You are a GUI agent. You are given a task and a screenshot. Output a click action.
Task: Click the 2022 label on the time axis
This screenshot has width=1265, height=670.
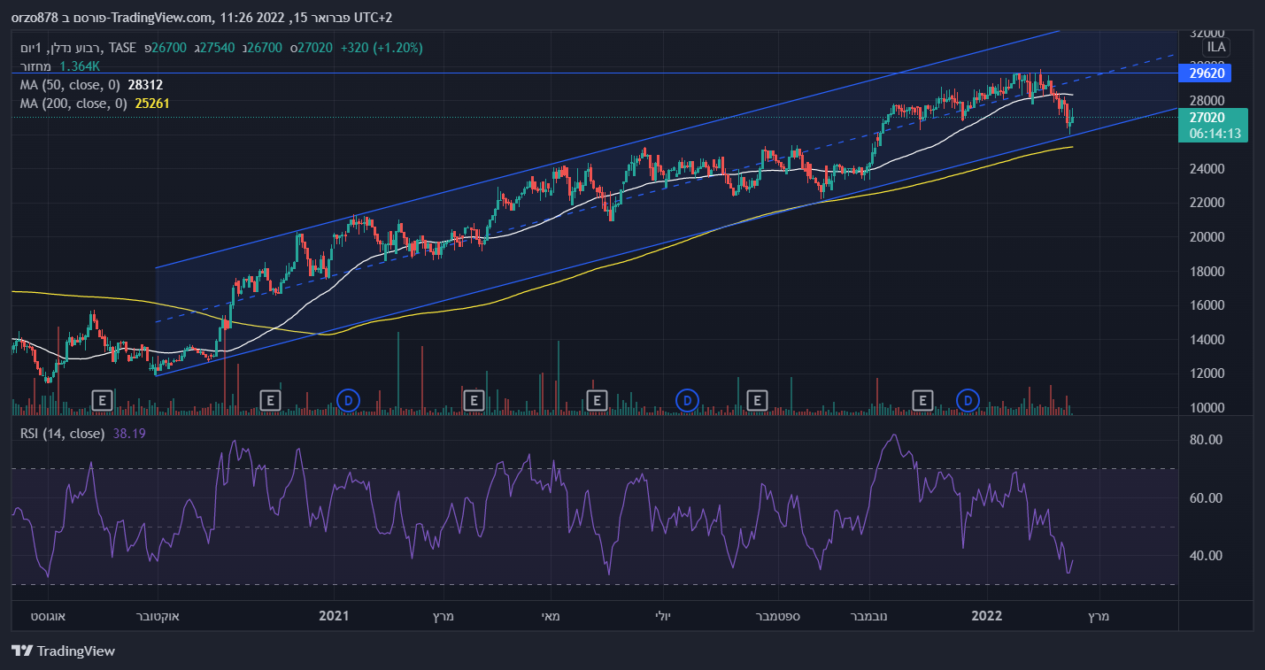[x=986, y=616]
